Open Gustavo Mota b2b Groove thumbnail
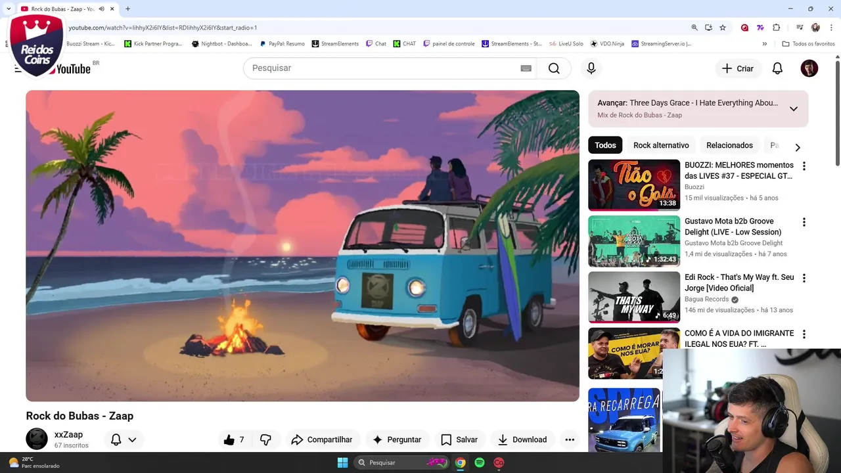 [634, 241]
